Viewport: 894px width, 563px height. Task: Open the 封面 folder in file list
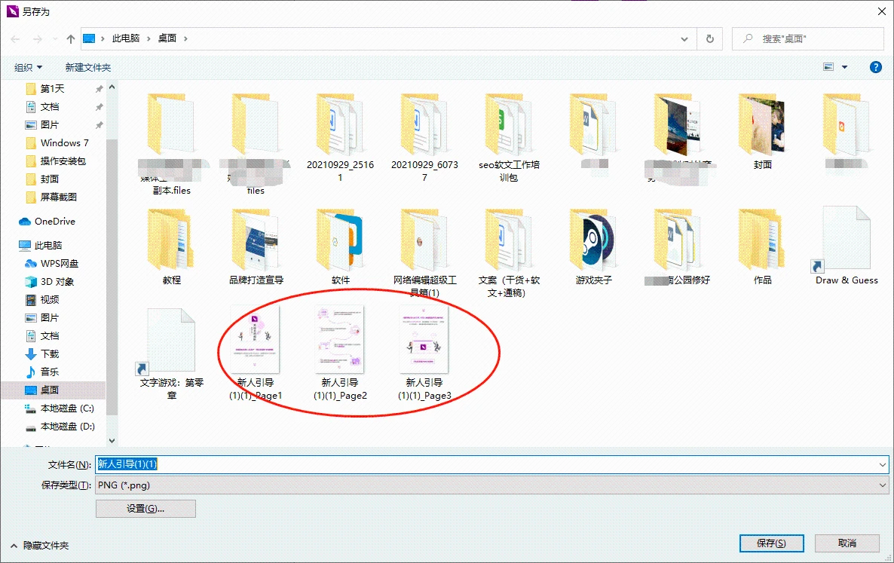[762, 132]
